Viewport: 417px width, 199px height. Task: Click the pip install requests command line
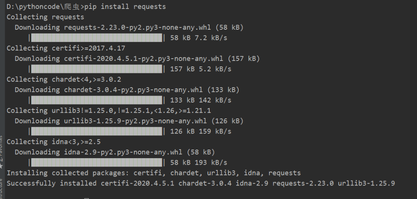coord(86,7)
